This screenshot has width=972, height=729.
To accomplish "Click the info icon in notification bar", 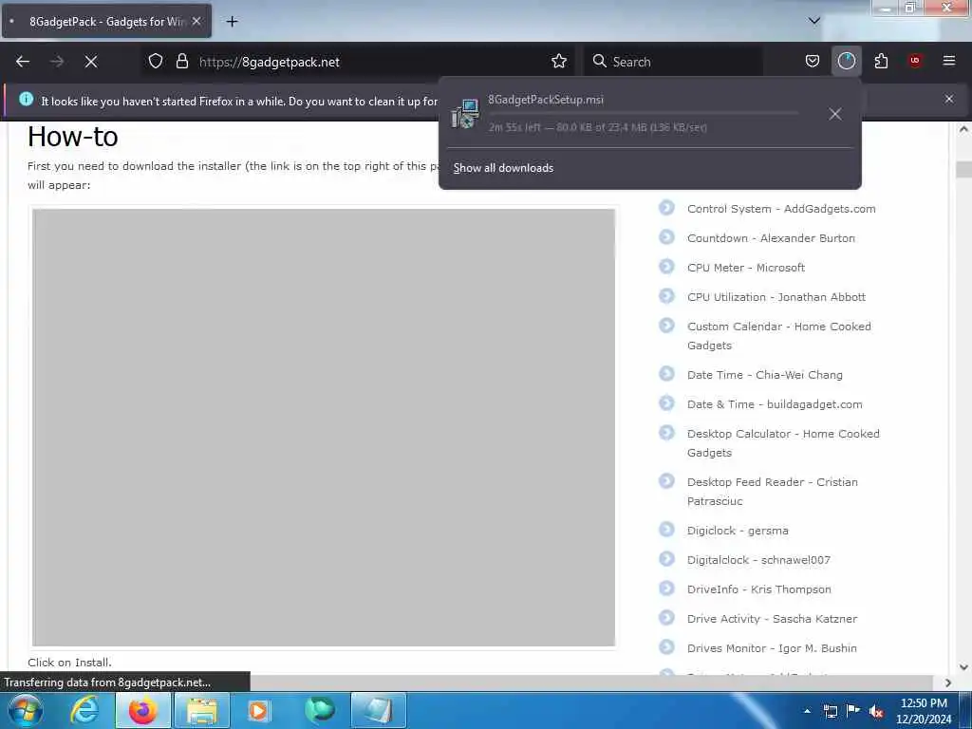I will [26, 99].
